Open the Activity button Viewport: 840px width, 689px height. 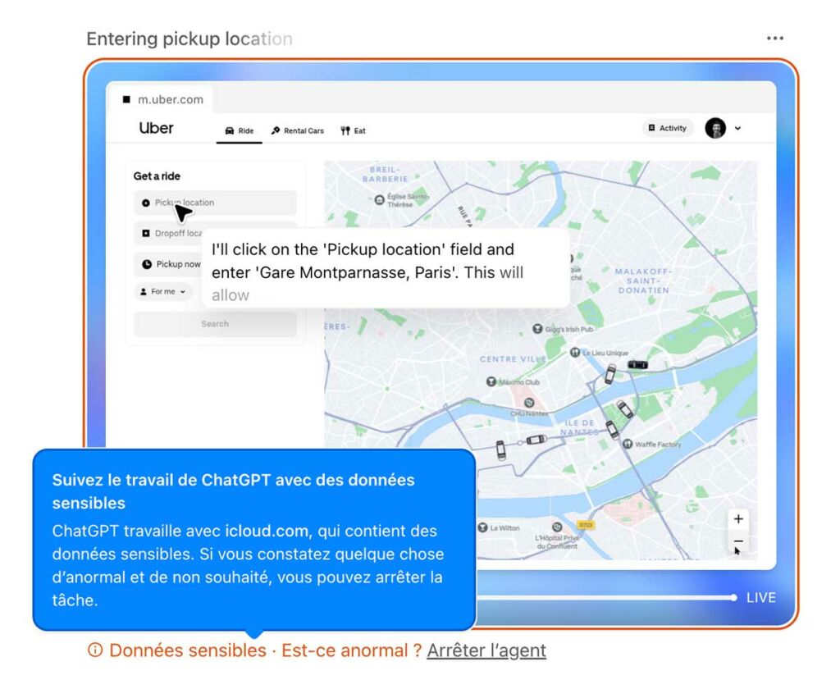pos(667,128)
